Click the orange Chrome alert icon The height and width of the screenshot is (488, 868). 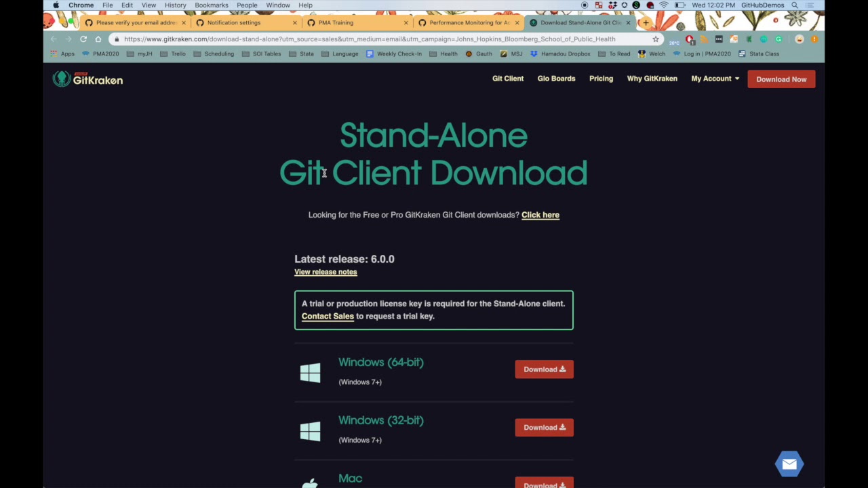point(814,39)
